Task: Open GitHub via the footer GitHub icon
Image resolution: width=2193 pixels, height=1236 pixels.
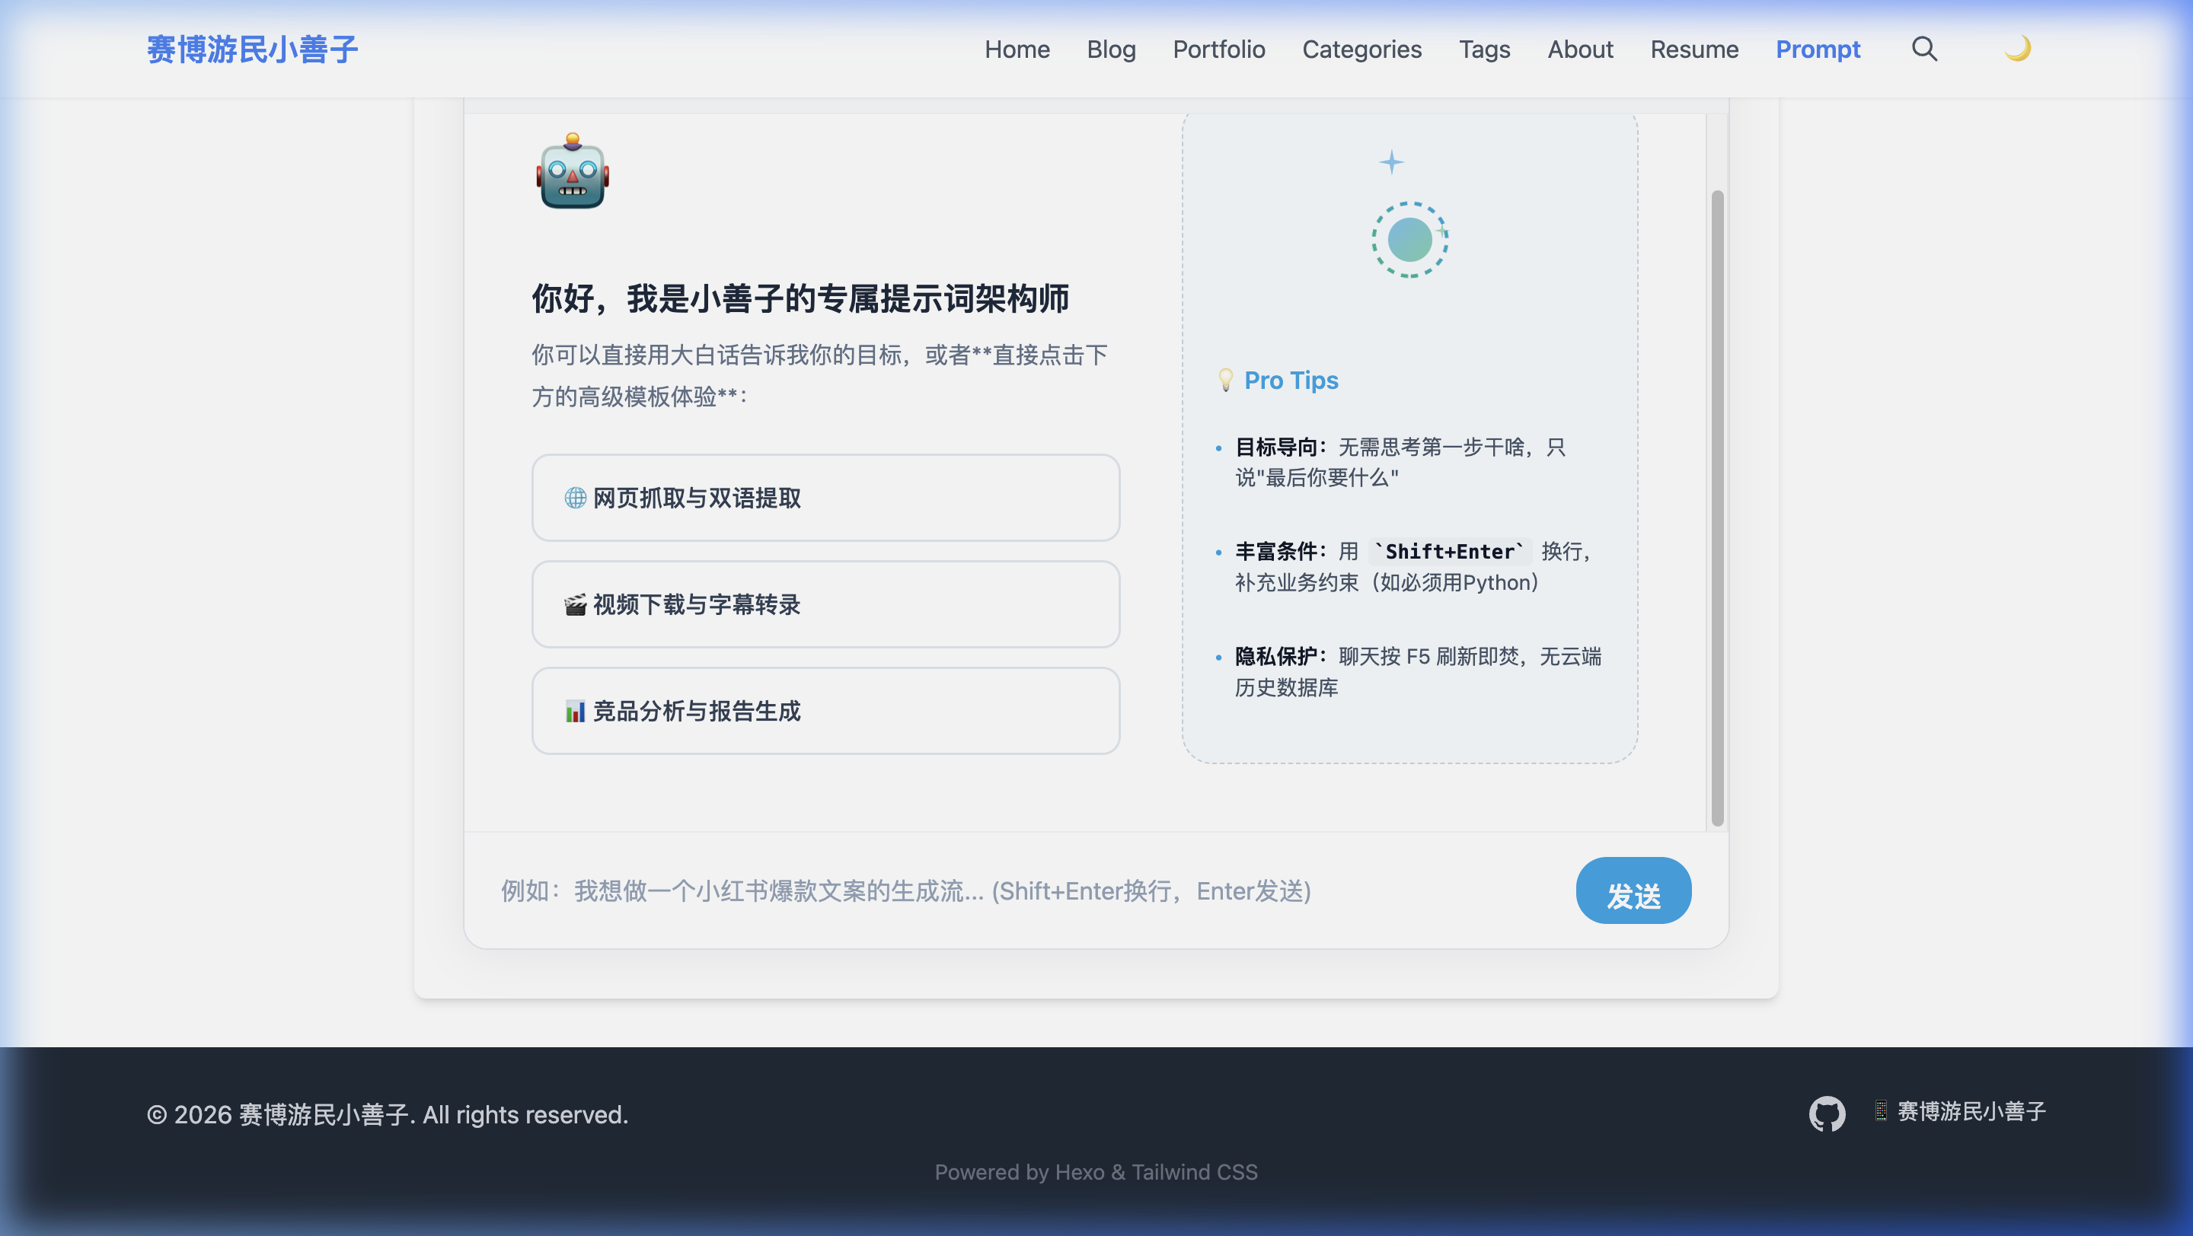Action: tap(1827, 1113)
